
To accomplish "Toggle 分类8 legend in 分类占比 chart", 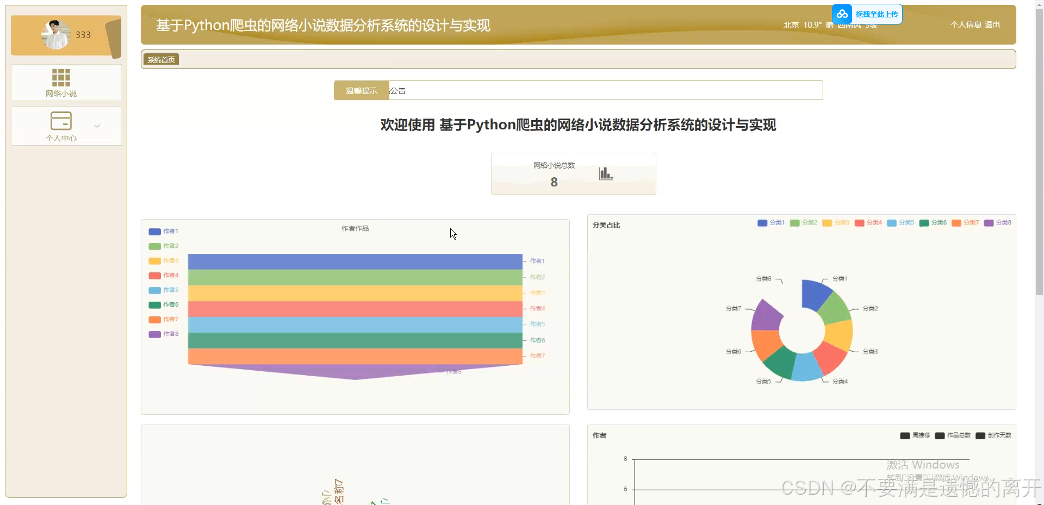I will (x=998, y=223).
